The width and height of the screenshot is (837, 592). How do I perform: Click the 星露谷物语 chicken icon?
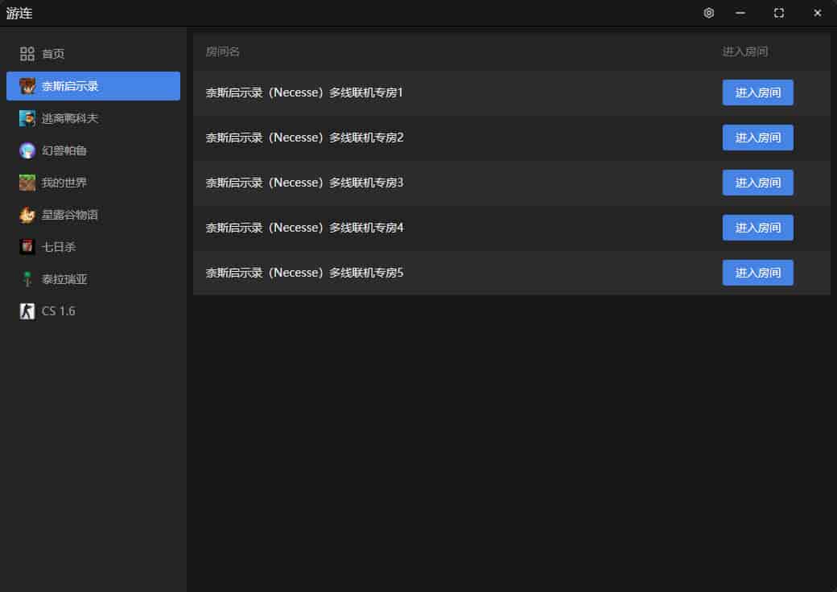coord(27,215)
